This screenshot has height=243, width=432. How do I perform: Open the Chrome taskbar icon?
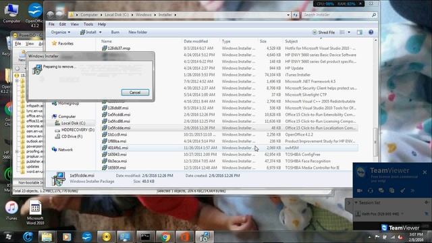tap(165, 237)
